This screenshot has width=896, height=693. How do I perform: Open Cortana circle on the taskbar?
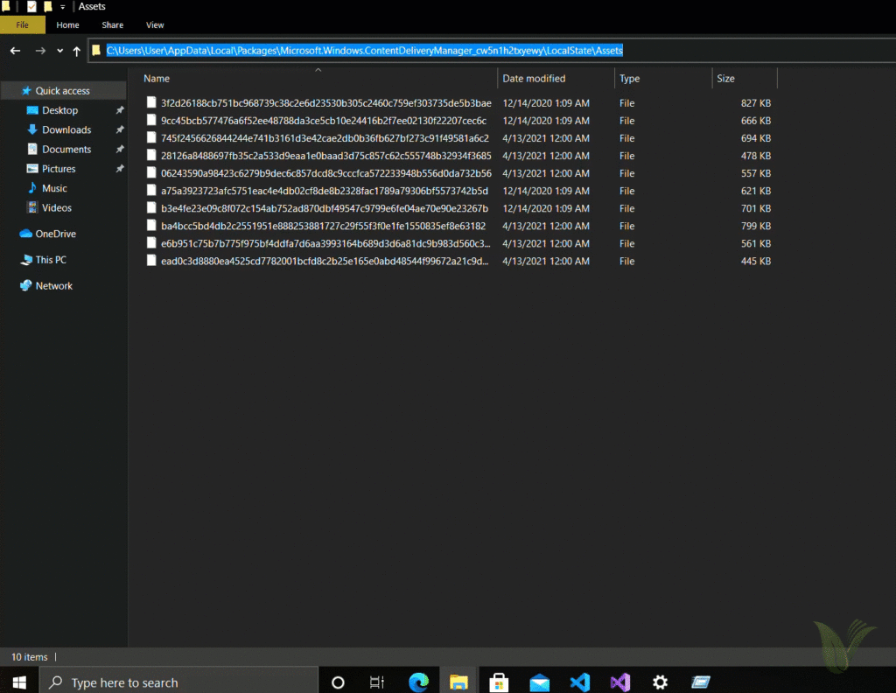(338, 682)
